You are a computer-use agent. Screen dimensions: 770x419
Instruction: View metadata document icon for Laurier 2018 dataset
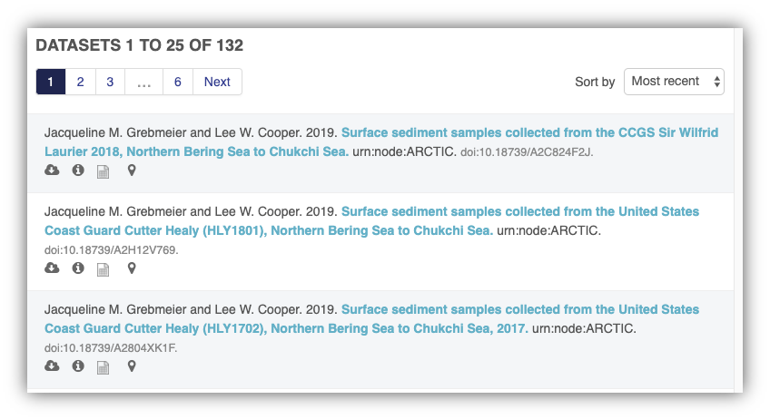103,171
